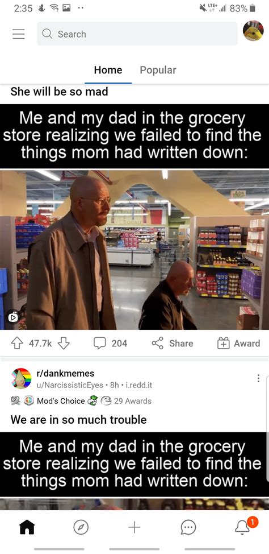Open the user profile avatar
The height and width of the screenshot is (554, 269).
coord(253,31)
